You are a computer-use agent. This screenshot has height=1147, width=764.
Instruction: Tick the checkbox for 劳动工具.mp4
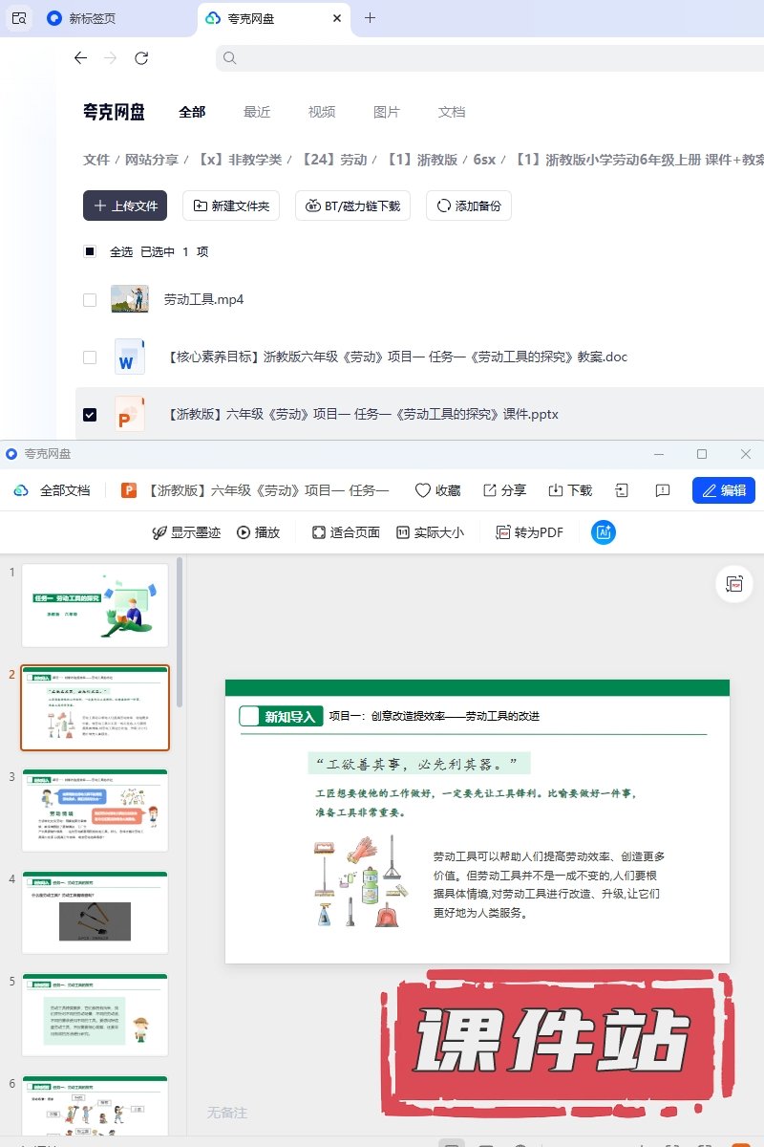(90, 299)
